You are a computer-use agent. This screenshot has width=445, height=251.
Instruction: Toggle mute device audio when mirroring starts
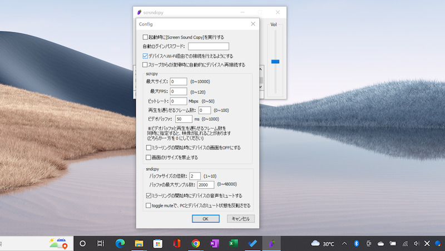pos(148,196)
